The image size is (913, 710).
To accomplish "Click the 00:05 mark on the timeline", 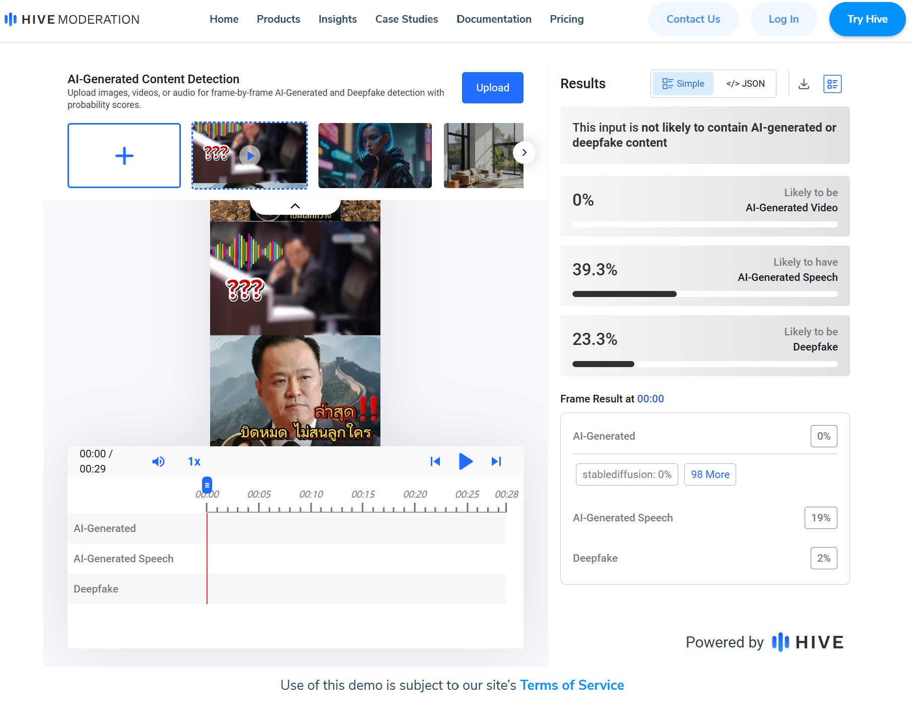I will (x=259, y=495).
